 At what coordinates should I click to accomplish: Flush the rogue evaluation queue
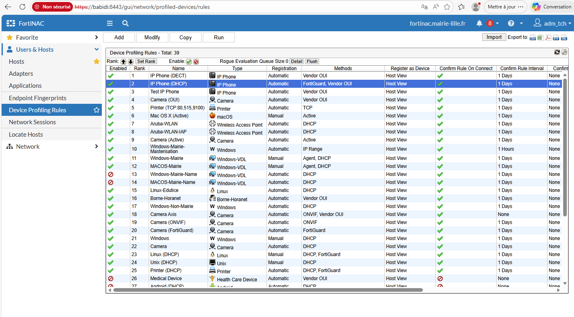click(x=312, y=61)
